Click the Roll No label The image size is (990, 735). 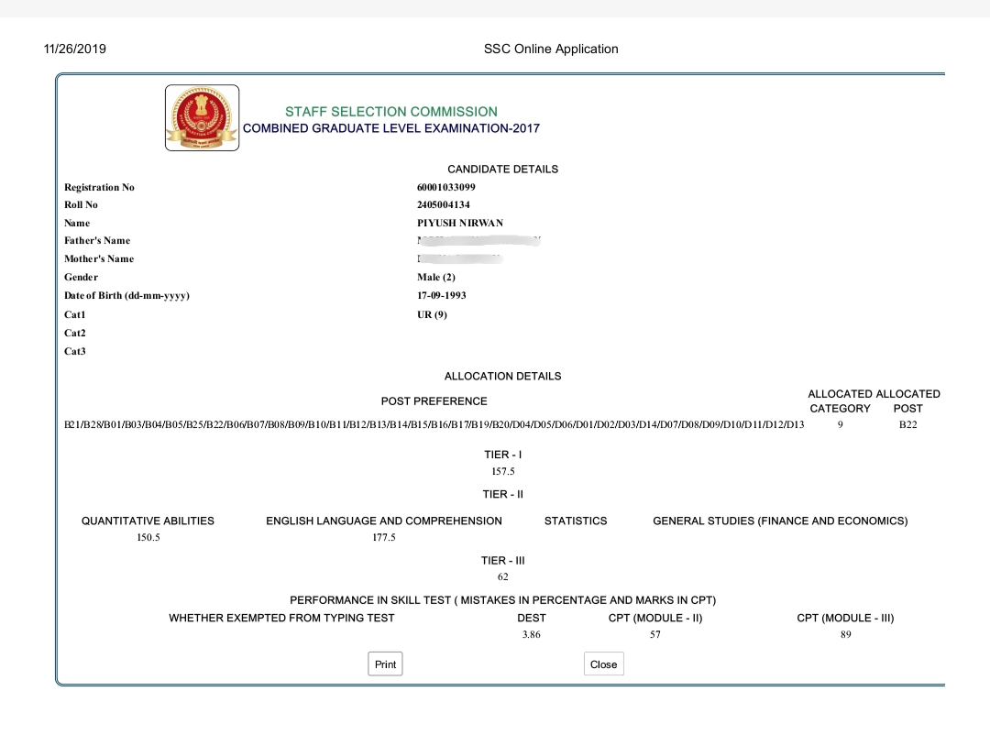coord(81,204)
